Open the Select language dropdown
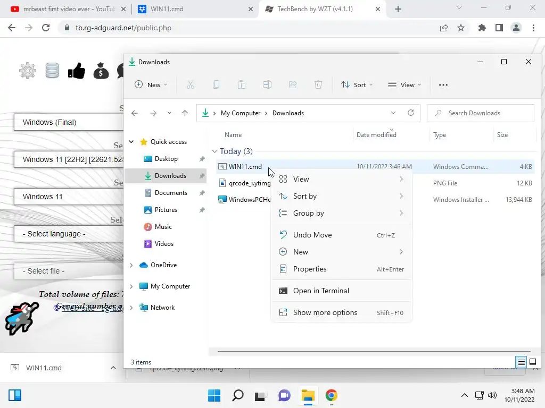Screen dimensions: 545x408 point(69,234)
